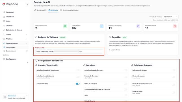Click the Webhooks Activos value 2

36,28
